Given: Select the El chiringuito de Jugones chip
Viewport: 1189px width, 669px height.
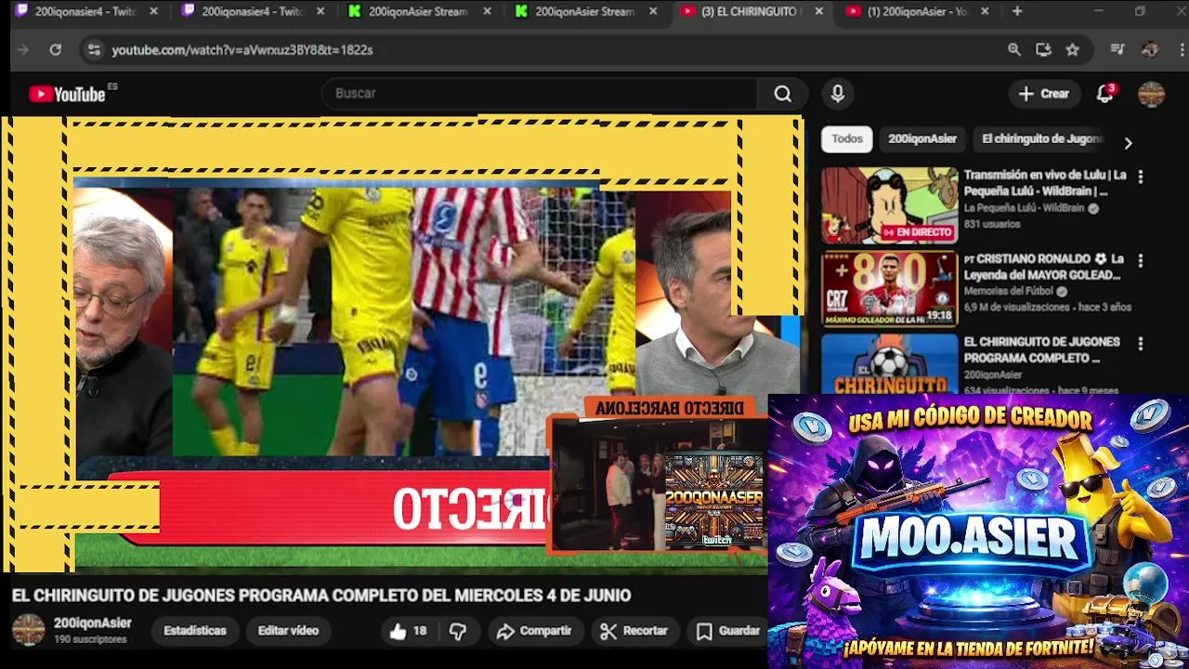Looking at the screenshot, I should point(1040,138).
